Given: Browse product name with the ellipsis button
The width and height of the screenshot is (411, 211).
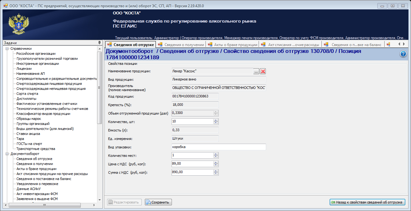Looking at the screenshot, I should 256,71.
